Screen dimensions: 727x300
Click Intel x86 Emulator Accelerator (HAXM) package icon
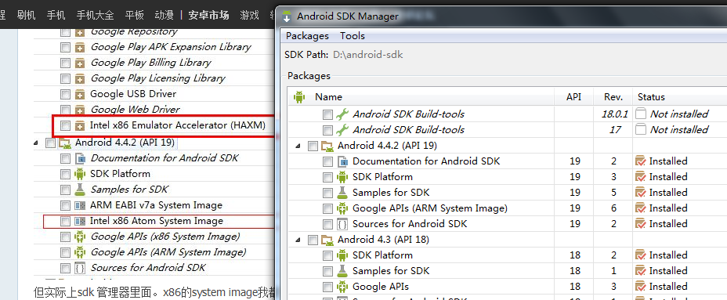pos(80,125)
